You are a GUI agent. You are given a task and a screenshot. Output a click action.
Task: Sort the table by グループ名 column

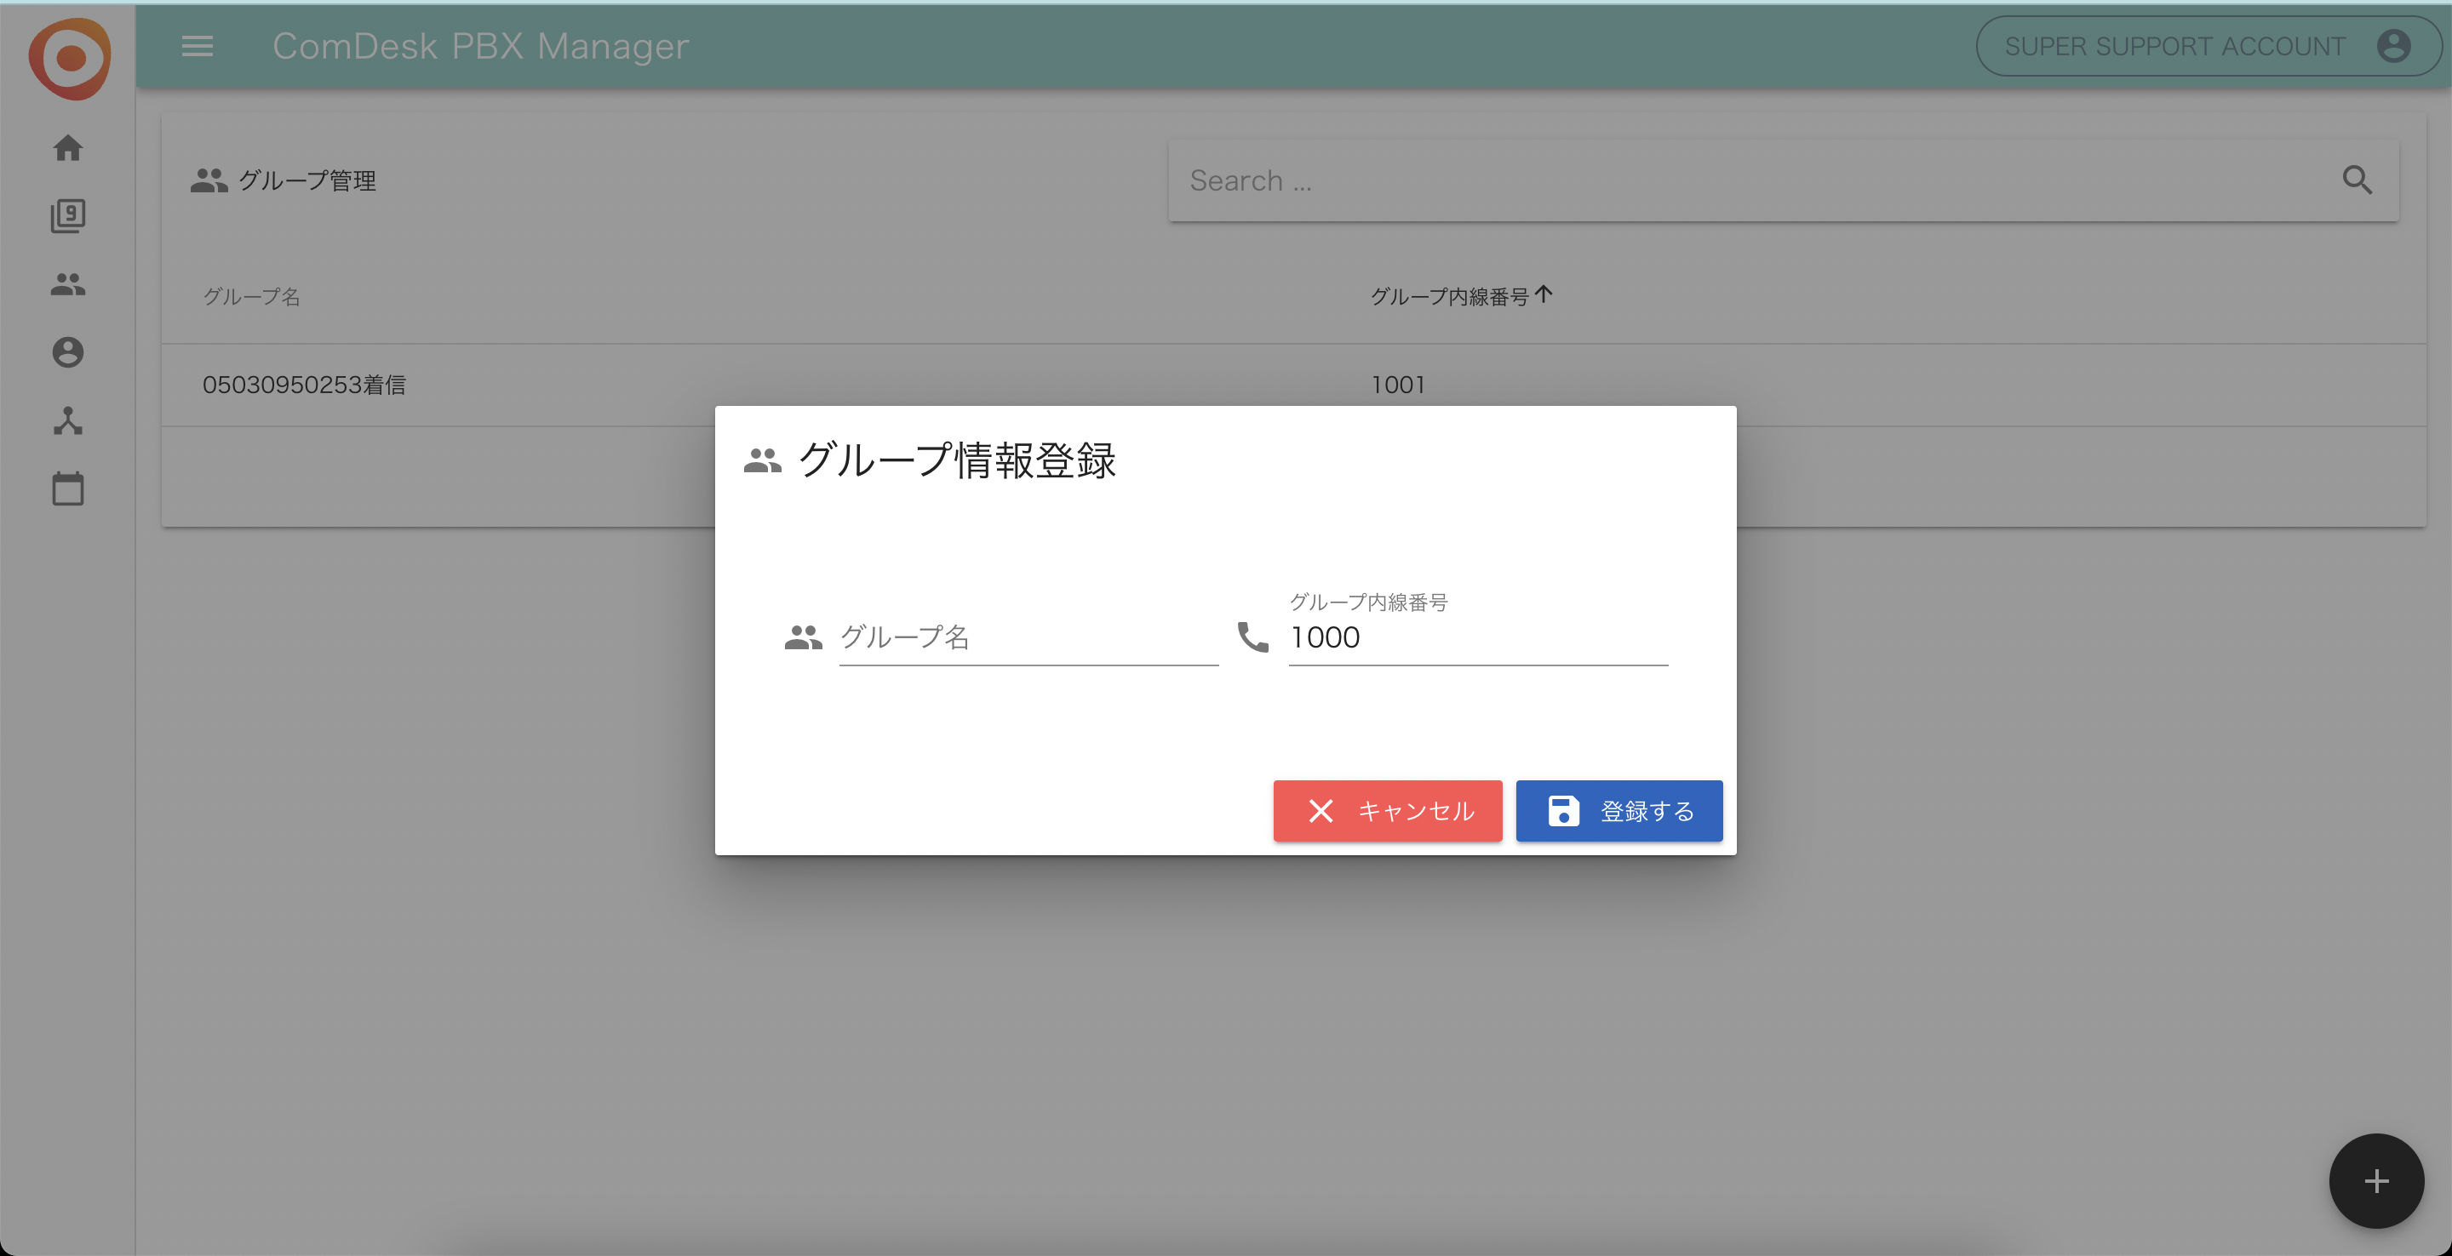251,296
